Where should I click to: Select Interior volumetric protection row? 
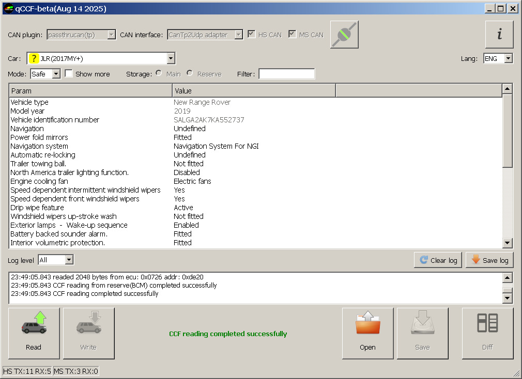[x=256, y=243]
